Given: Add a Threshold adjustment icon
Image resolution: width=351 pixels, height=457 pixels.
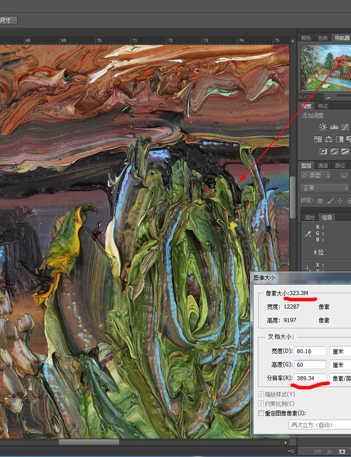Looking at the screenshot, I should (x=345, y=151).
